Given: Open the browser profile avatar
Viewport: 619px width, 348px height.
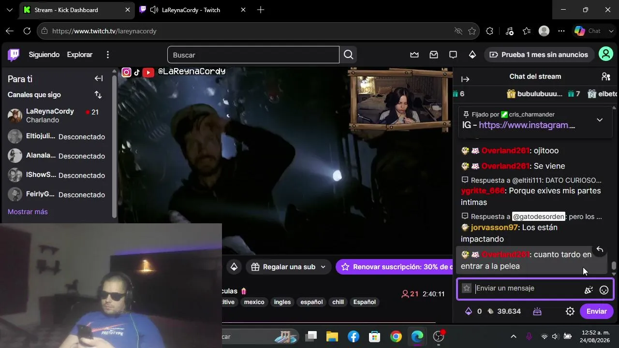Looking at the screenshot, I should click(x=544, y=31).
